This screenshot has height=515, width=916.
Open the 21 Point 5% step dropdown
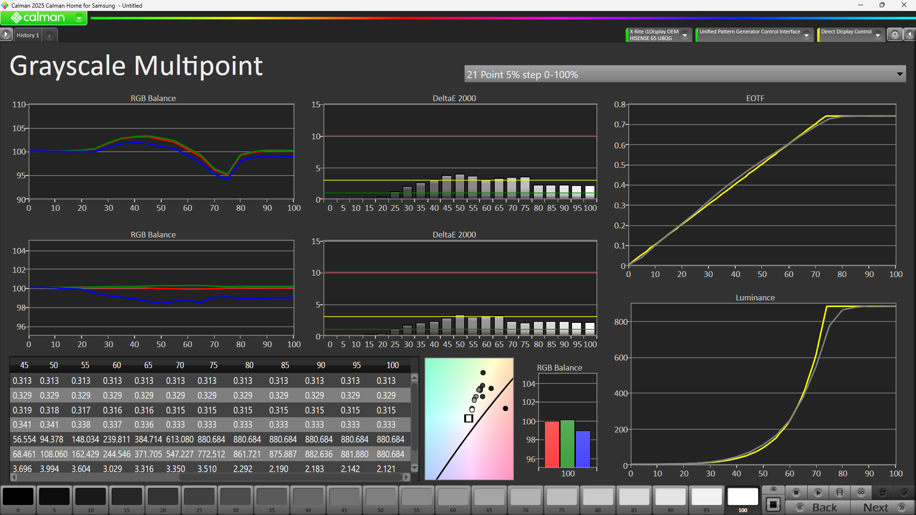pyautogui.click(x=685, y=74)
